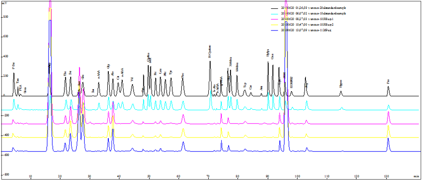
Task: Click the yellow legend line sample
Action: (x=274, y=25)
